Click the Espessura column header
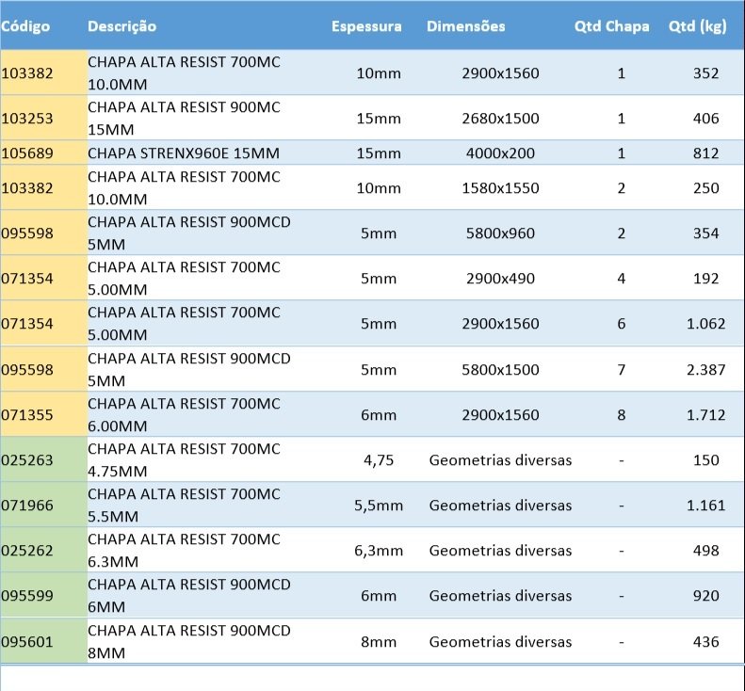This screenshot has height=691, width=745. click(x=366, y=26)
